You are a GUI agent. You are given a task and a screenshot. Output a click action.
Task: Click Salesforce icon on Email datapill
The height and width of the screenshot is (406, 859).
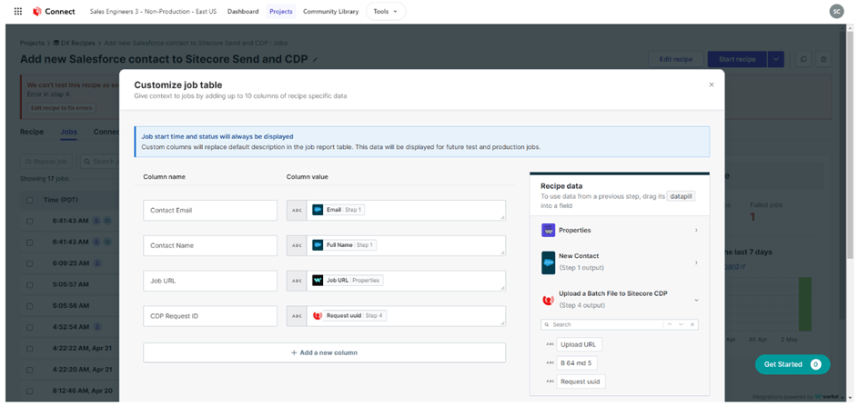(x=318, y=210)
